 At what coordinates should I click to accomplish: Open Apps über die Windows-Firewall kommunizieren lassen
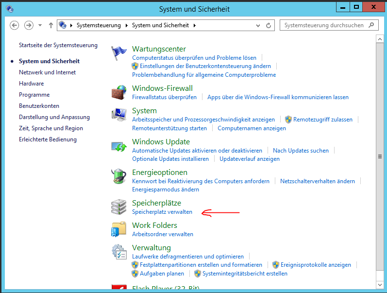[278, 97]
